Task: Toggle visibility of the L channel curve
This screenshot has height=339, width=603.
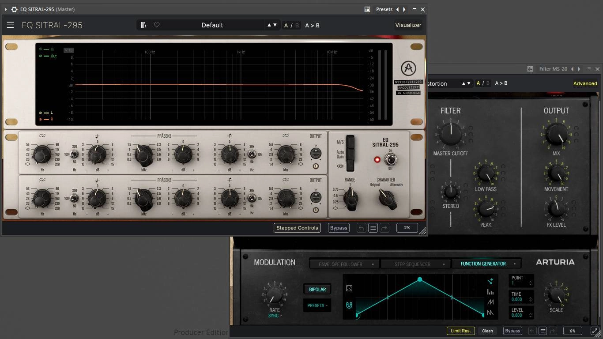Action: tap(41, 113)
